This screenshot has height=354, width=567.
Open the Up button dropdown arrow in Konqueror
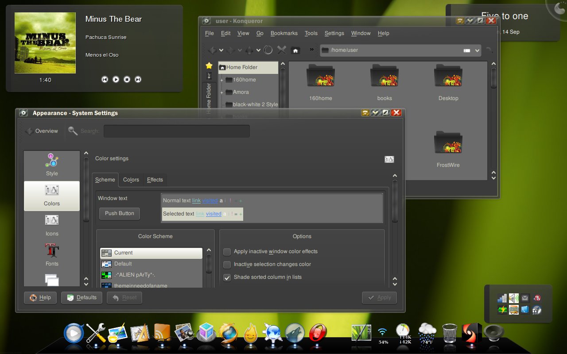258,50
